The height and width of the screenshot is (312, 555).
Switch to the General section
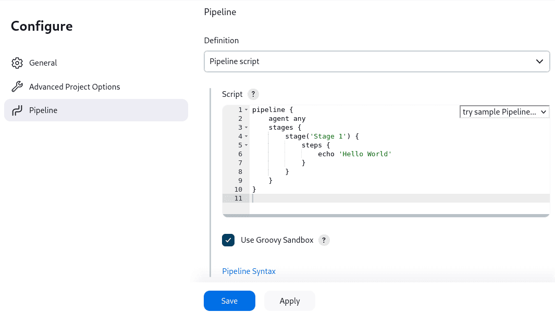[x=44, y=63]
